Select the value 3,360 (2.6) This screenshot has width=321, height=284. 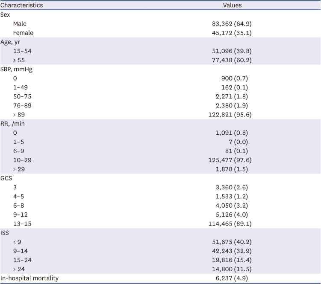pos(233,187)
